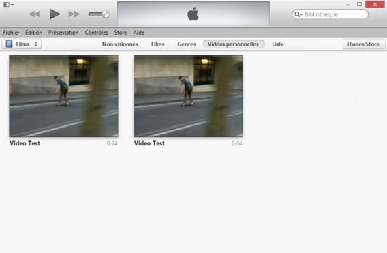387x253 pixels.
Task: Open the iTunes Store button
Action: pos(364,44)
